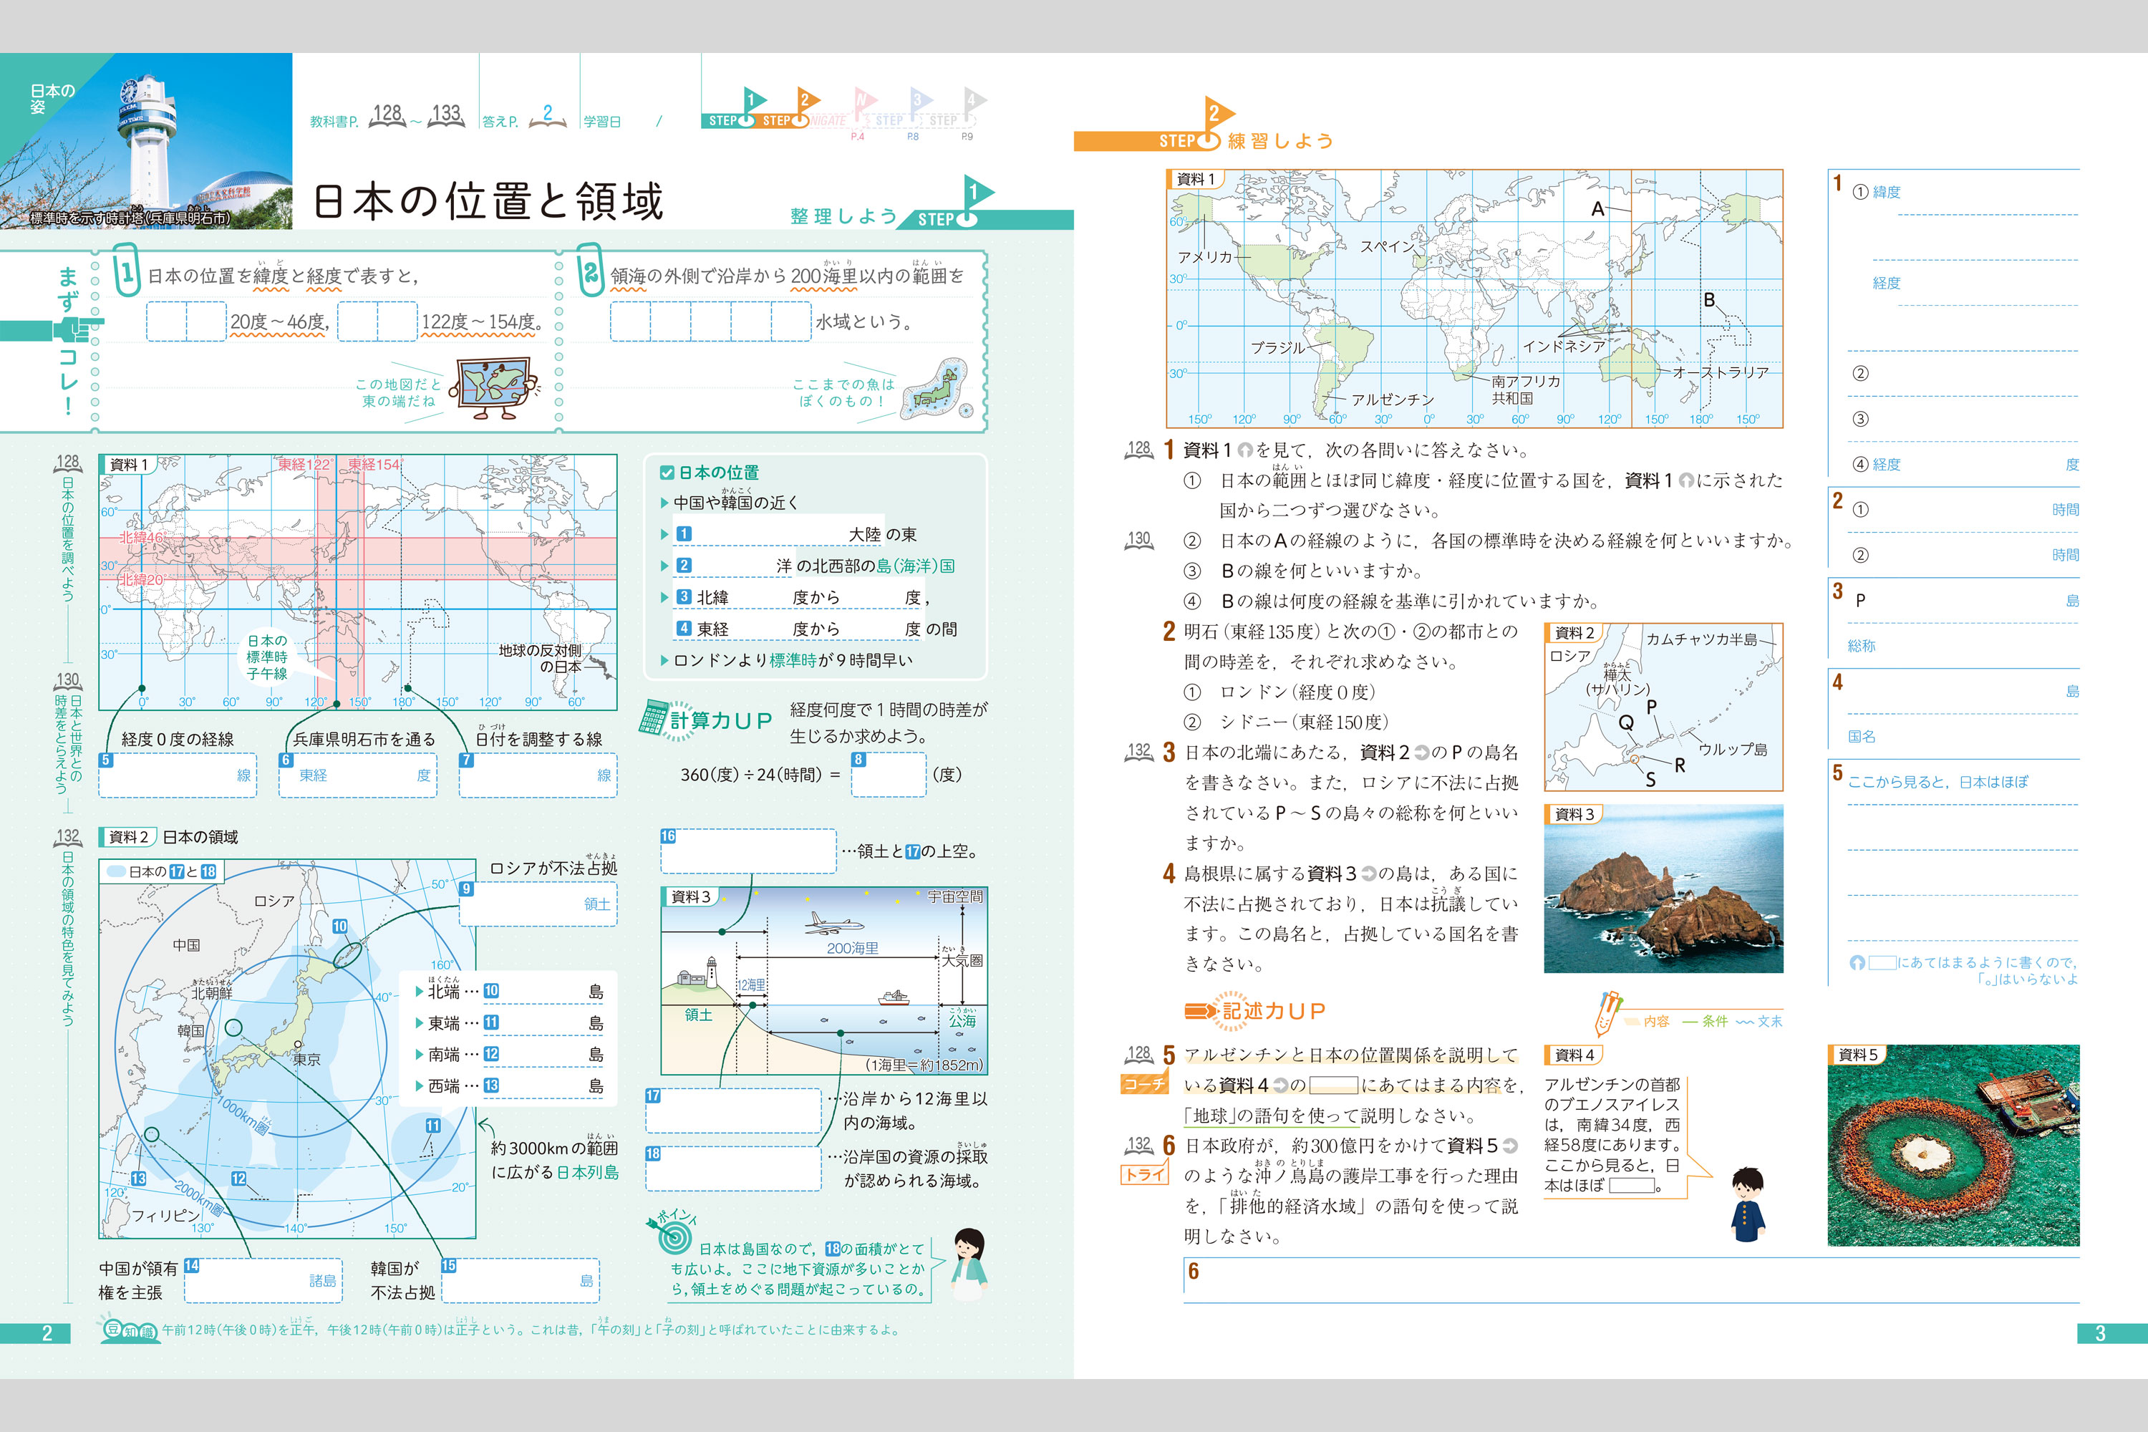The image size is (2148, 1432).
Task: Click answer blank 8 in the 360÷24 equation
Action: 889,775
